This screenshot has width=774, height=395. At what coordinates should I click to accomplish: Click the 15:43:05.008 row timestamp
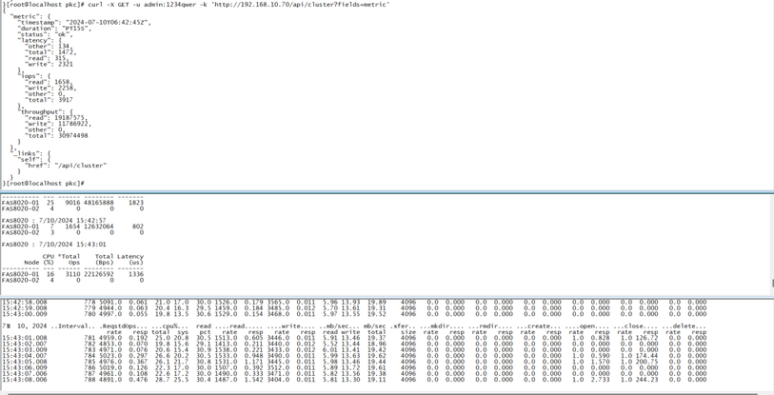pos(25,362)
